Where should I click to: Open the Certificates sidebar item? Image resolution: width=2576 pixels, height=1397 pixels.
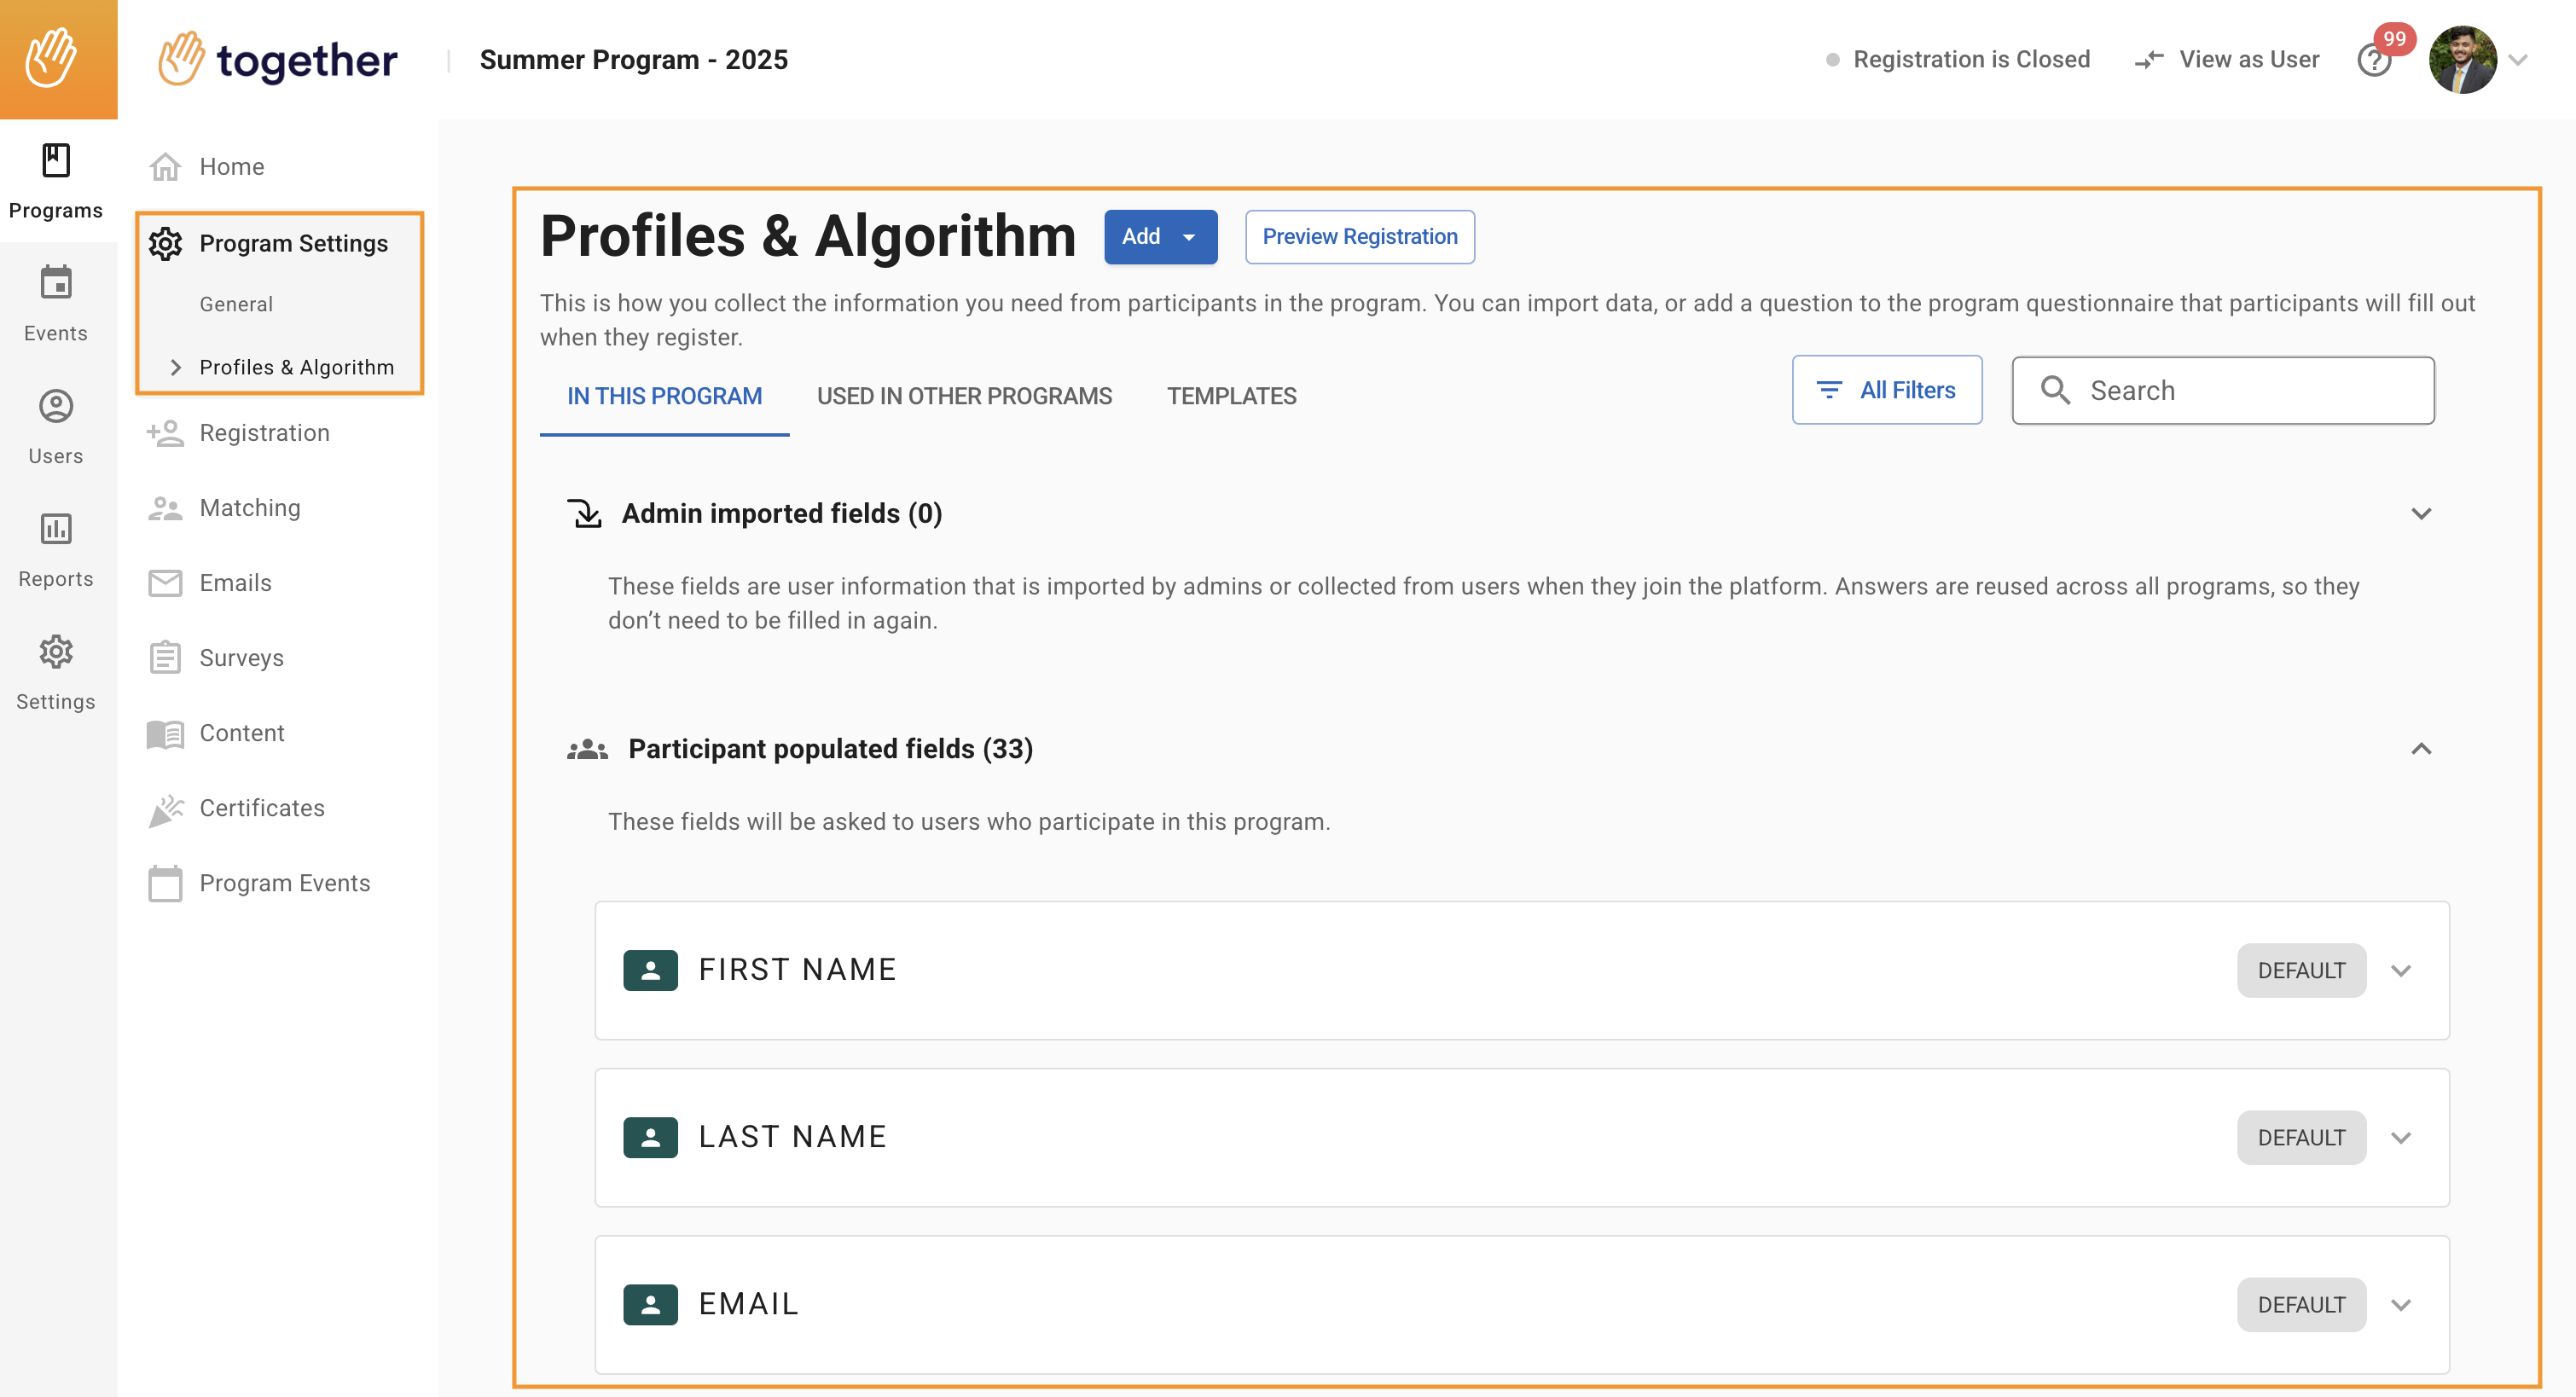(261, 808)
